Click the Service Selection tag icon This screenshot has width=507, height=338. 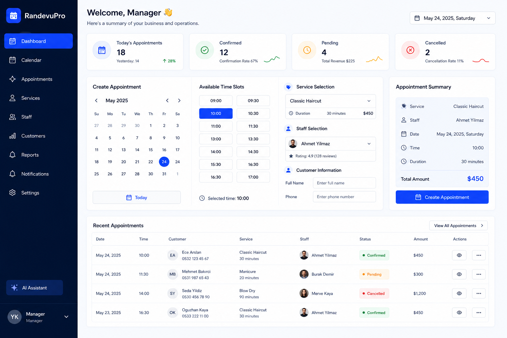click(288, 87)
